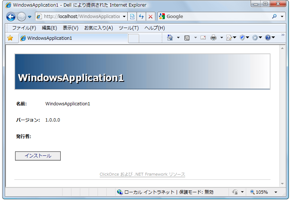Click the search magnifier icon
The image size is (290, 200).
(x=274, y=17)
